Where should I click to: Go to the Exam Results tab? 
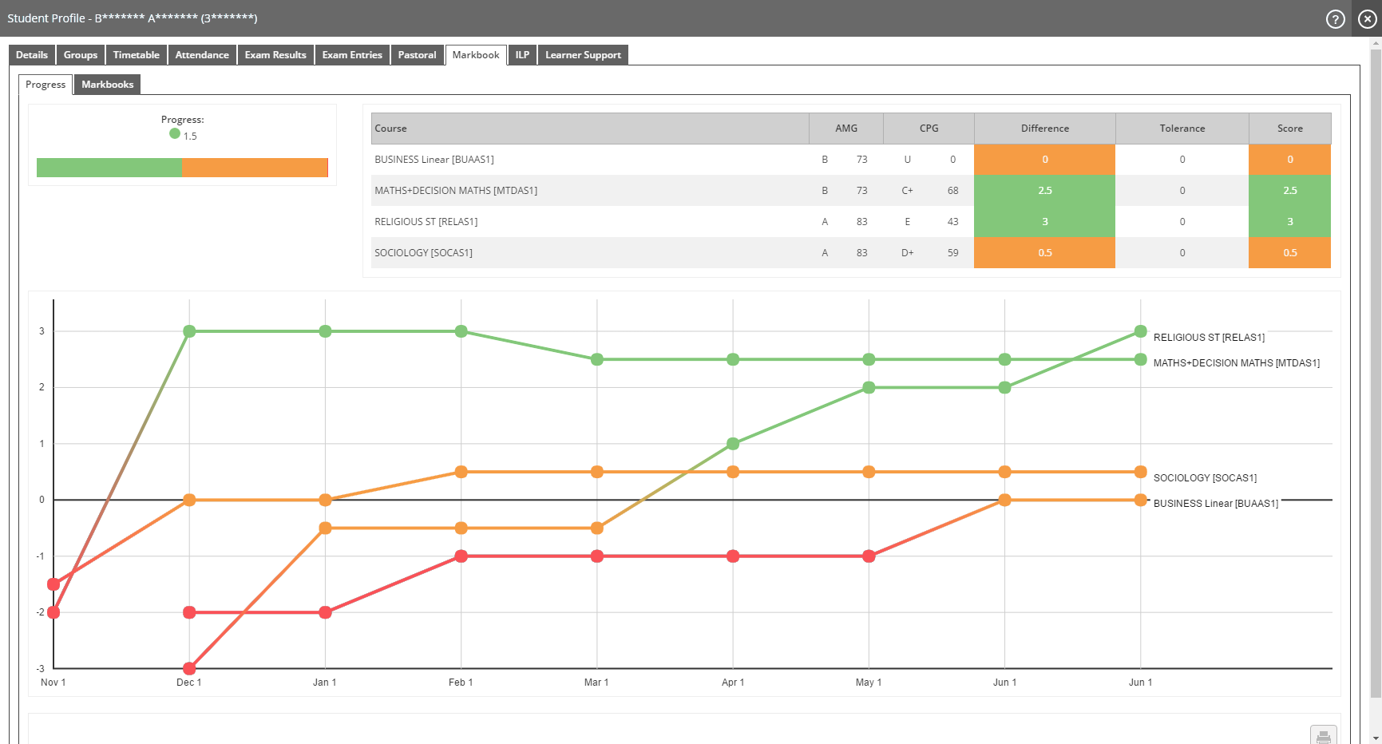click(275, 55)
